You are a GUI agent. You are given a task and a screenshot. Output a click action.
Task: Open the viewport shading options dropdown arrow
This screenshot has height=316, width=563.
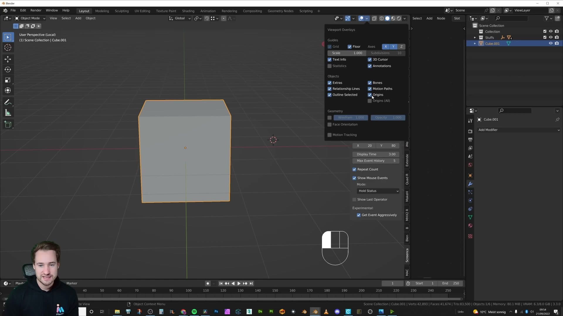click(x=405, y=18)
